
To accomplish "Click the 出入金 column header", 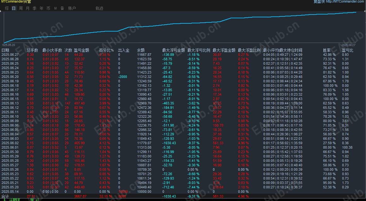I will (x=124, y=50).
